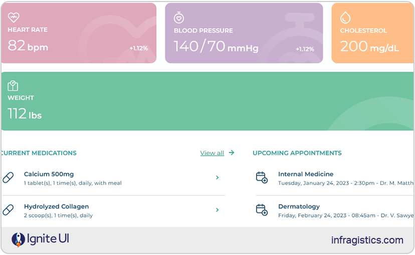
Task: Visit the infragistics.com link
Action: click(367, 240)
